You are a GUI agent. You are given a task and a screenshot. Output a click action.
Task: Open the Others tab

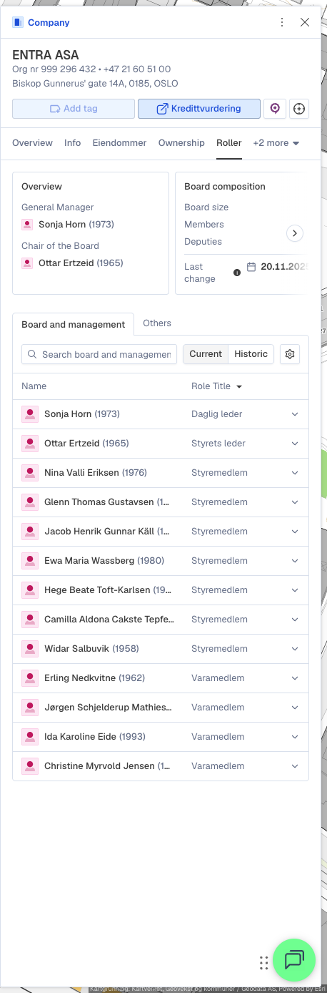click(x=157, y=323)
